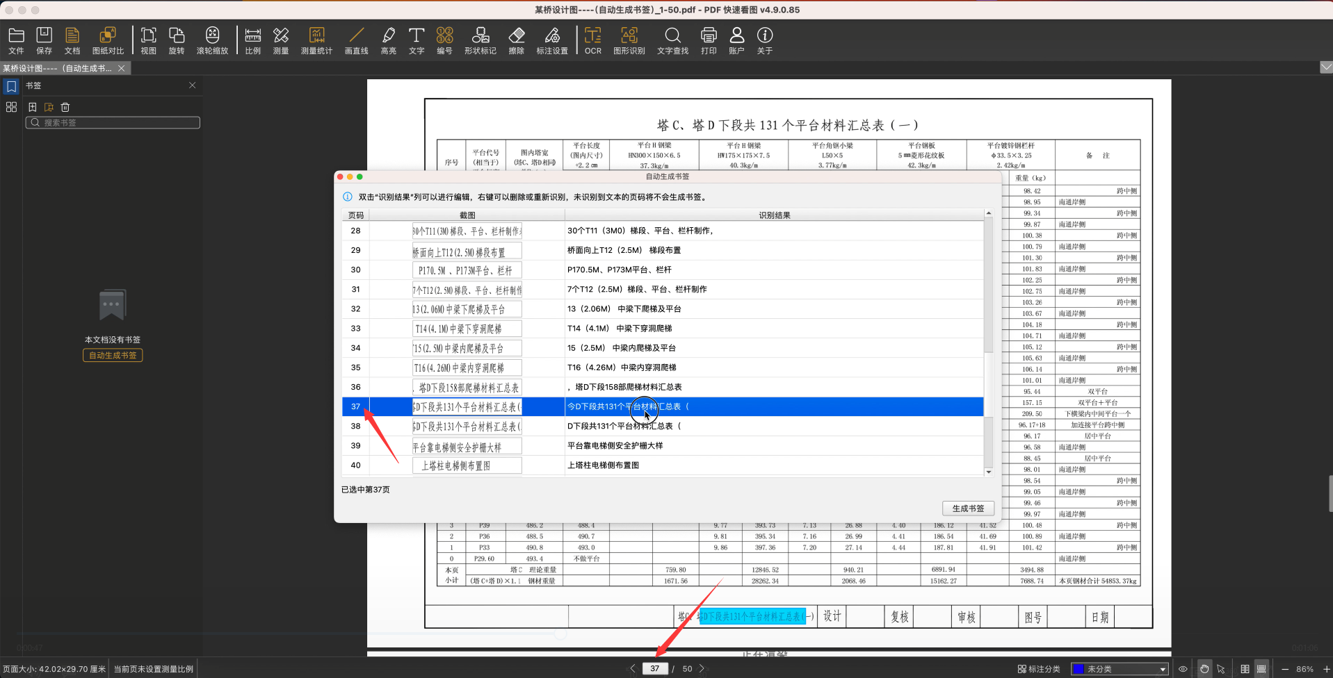This screenshot has width=1333, height=678.
Task: Select the 测量 (measure) tool
Action: point(281,40)
